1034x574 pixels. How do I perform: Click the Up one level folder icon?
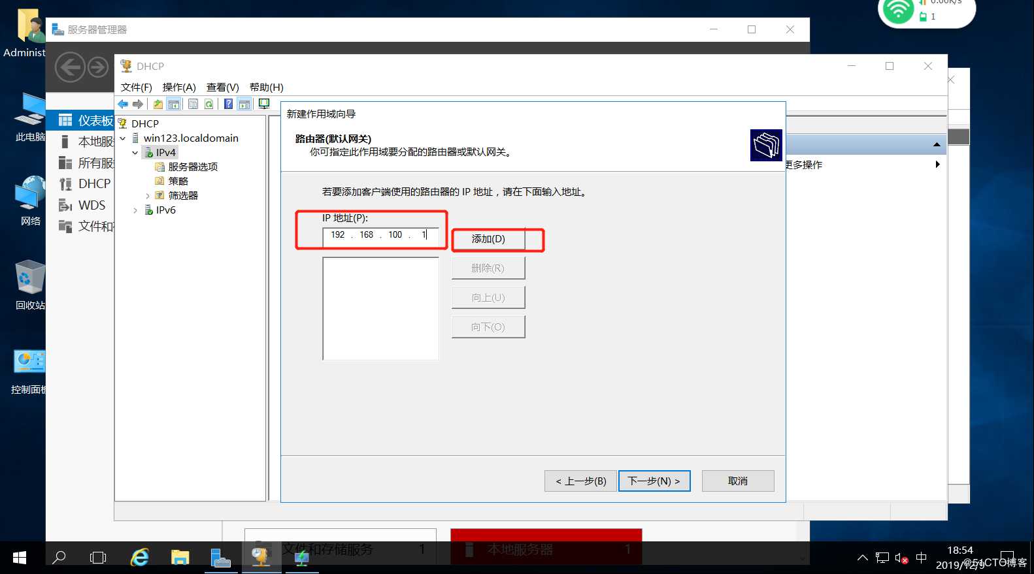[x=158, y=104]
